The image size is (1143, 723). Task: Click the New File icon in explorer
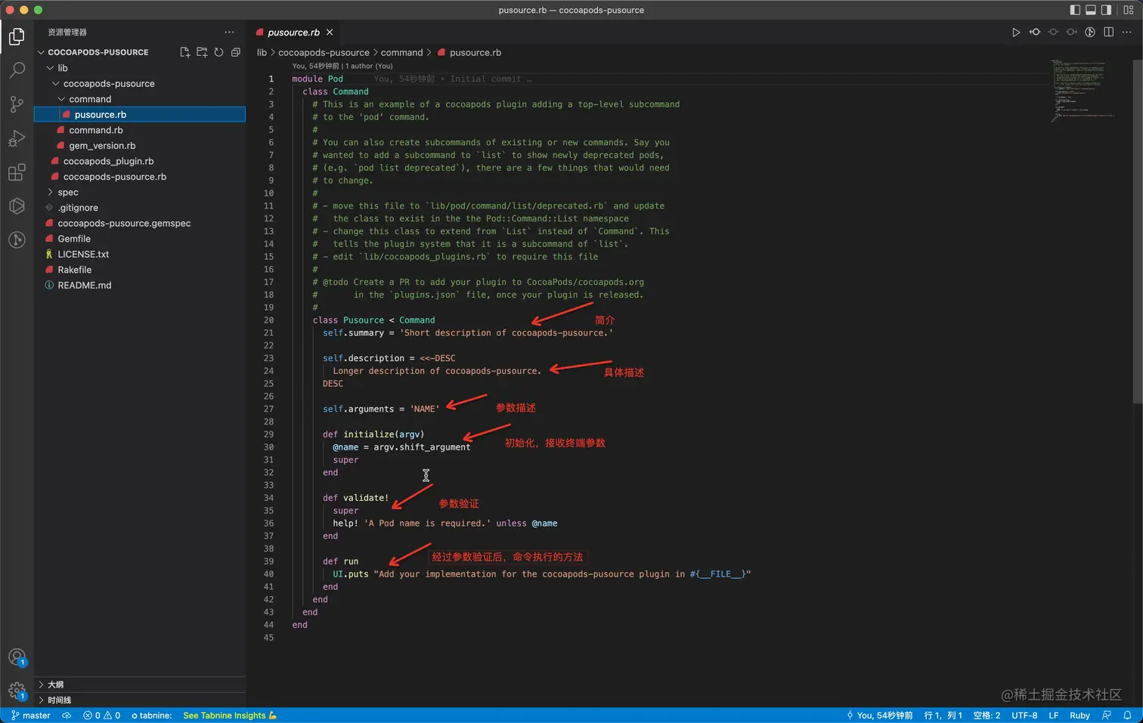pos(185,52)
